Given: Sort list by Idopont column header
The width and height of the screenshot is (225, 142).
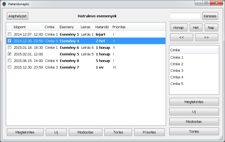Looking at the screenshot, I should coord(28,27).
